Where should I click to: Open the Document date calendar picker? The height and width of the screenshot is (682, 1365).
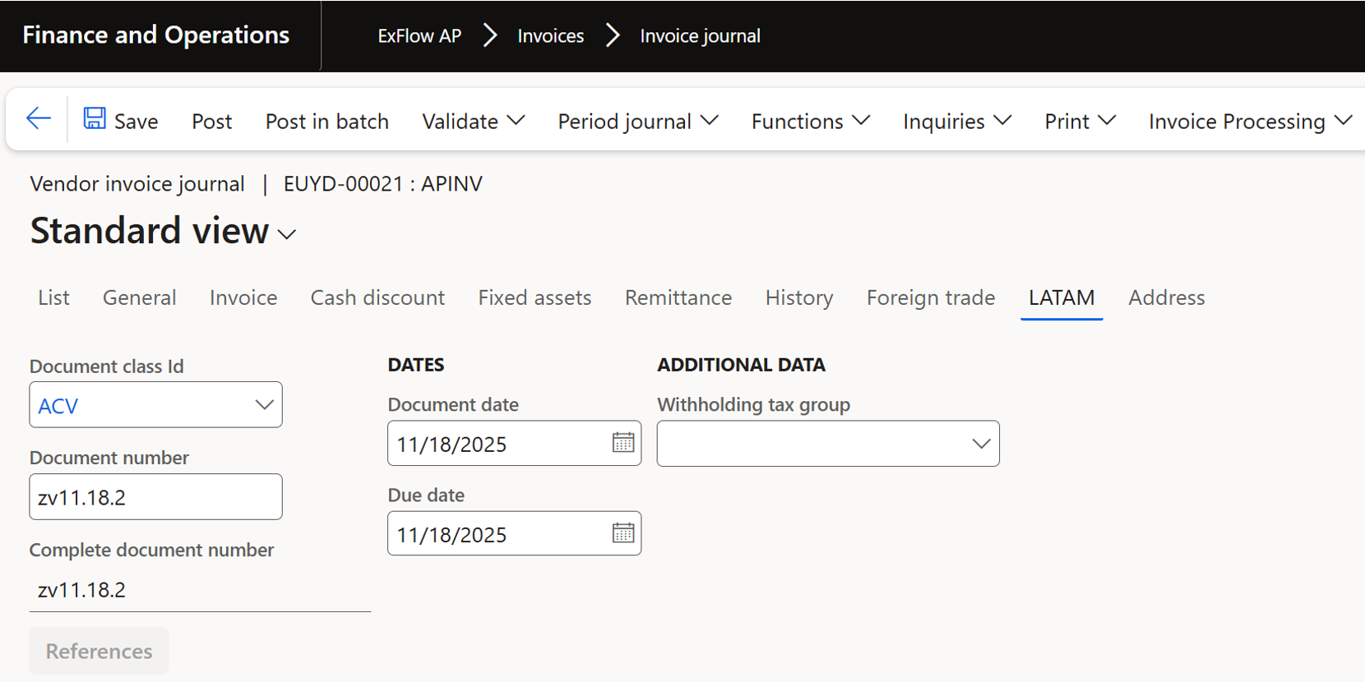point(622,444)
